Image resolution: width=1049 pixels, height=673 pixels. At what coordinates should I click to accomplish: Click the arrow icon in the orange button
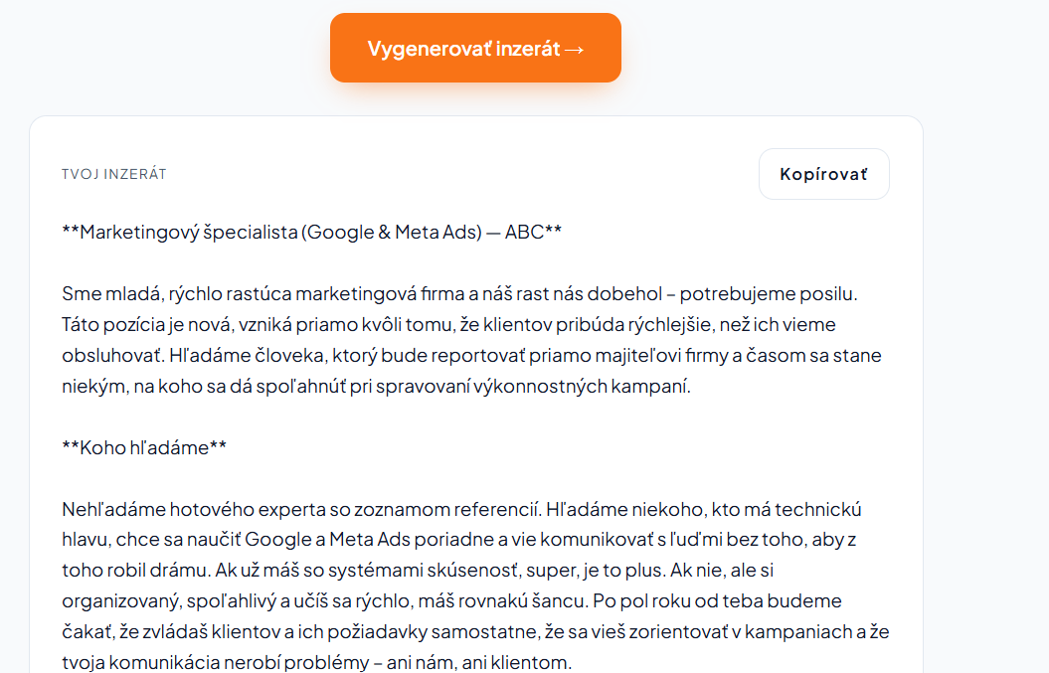575,50
